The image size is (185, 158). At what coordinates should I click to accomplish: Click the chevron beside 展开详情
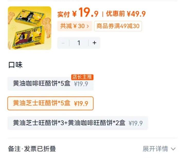click(173, 149)
